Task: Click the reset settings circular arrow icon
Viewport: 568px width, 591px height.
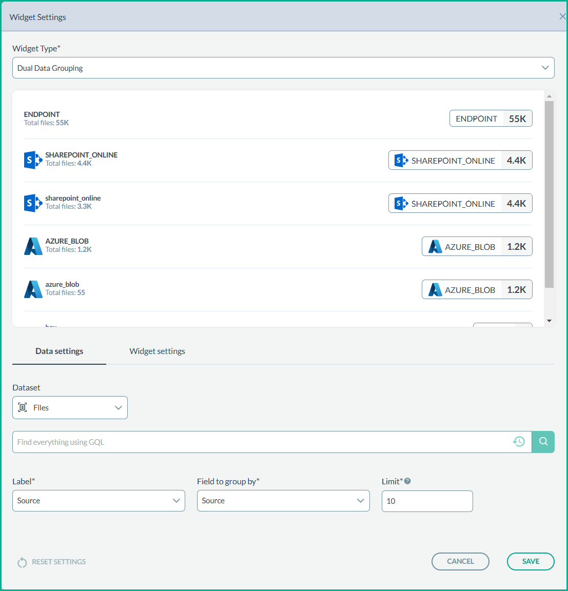Action: [22, 562]
